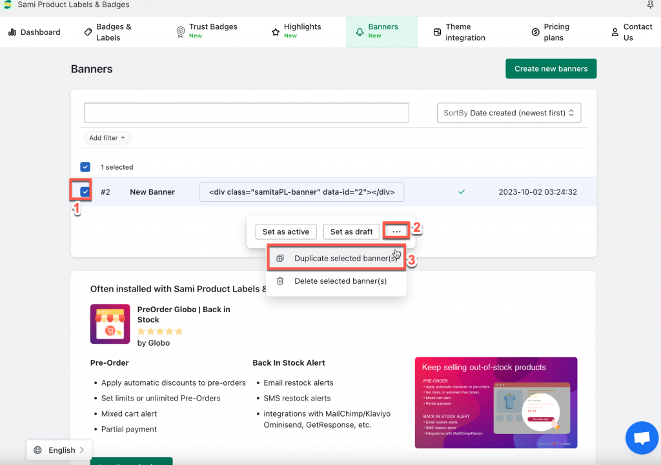Click the globe icon beside English
This screenshot has width=661, height=465.
click(37, 450)
